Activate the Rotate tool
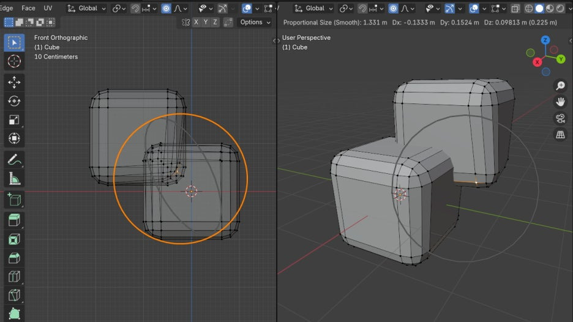Screen dimensions: 573x322 pos(14,101)
